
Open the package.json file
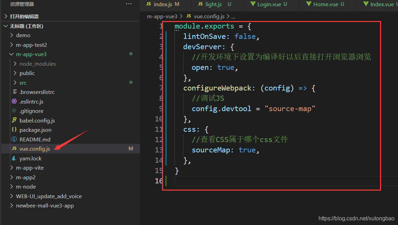pyautogui.click(x=36, y=130)
